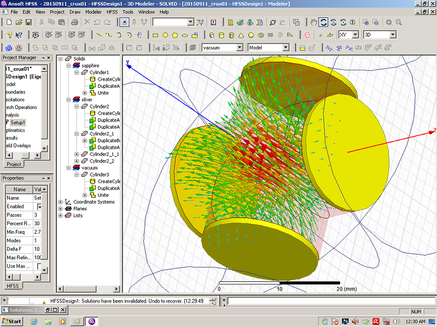Click the Windows Start button
Viewport: 437px width, 327px height.
tap(11, 321)
